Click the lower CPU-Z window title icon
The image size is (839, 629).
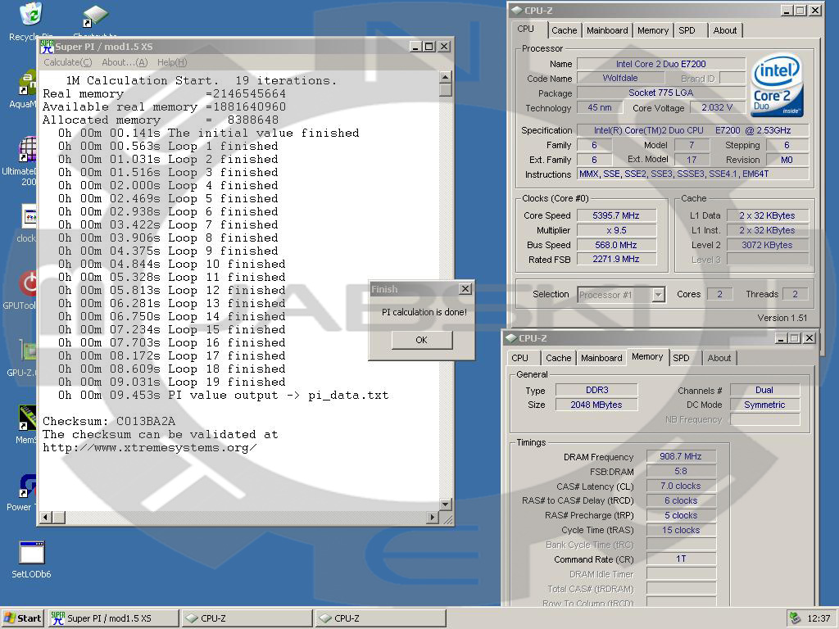point(511,338)
